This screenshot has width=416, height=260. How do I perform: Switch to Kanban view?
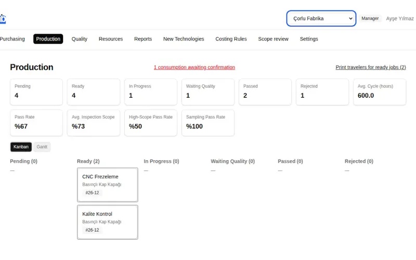pos(21,147)
